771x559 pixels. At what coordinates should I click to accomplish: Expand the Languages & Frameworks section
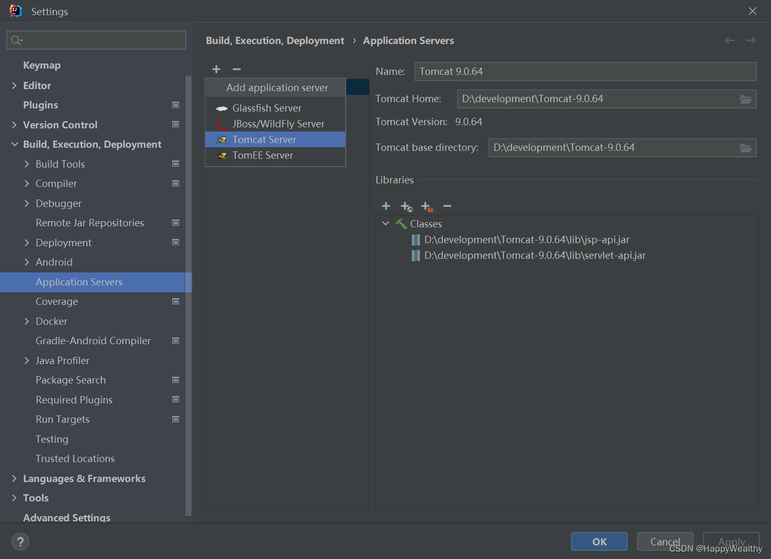14,478
